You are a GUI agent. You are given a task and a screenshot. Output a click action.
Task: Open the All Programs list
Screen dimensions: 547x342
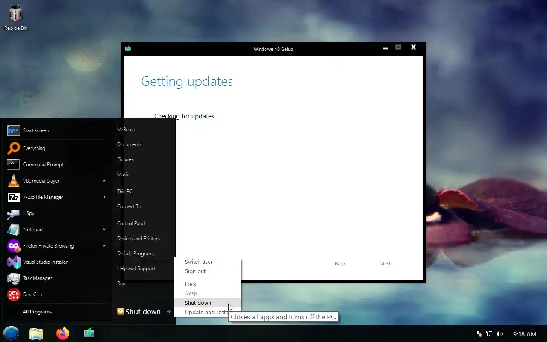click(x=37, y=312)
